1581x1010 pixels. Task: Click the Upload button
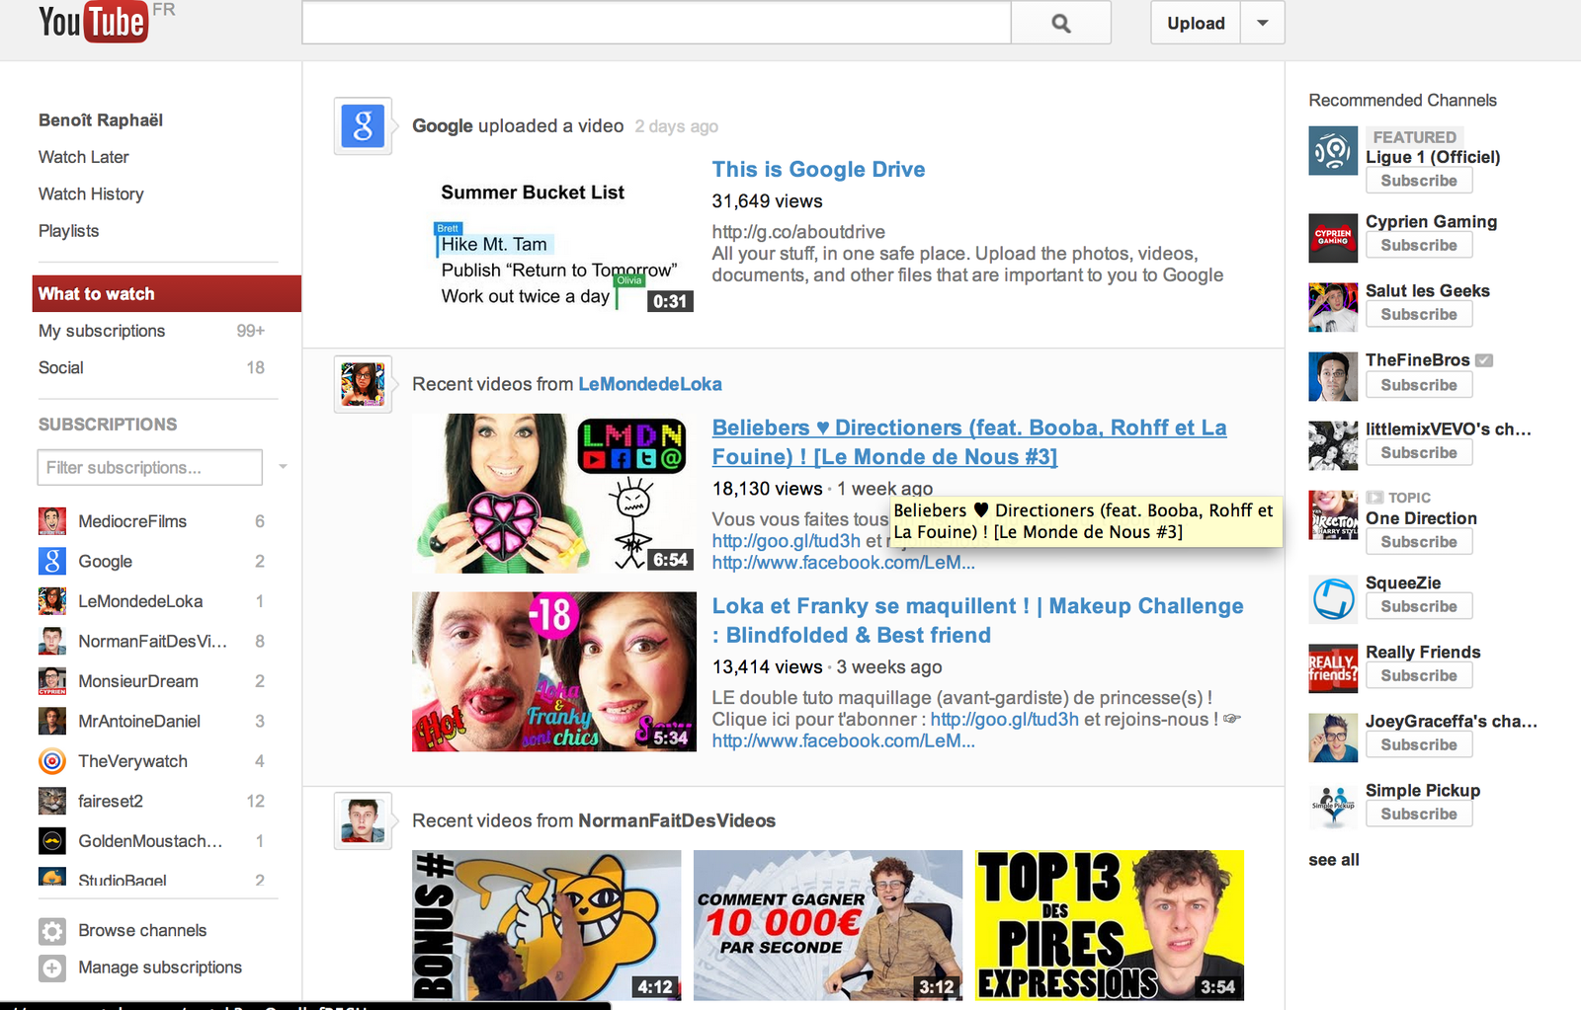coord(1196,23)
